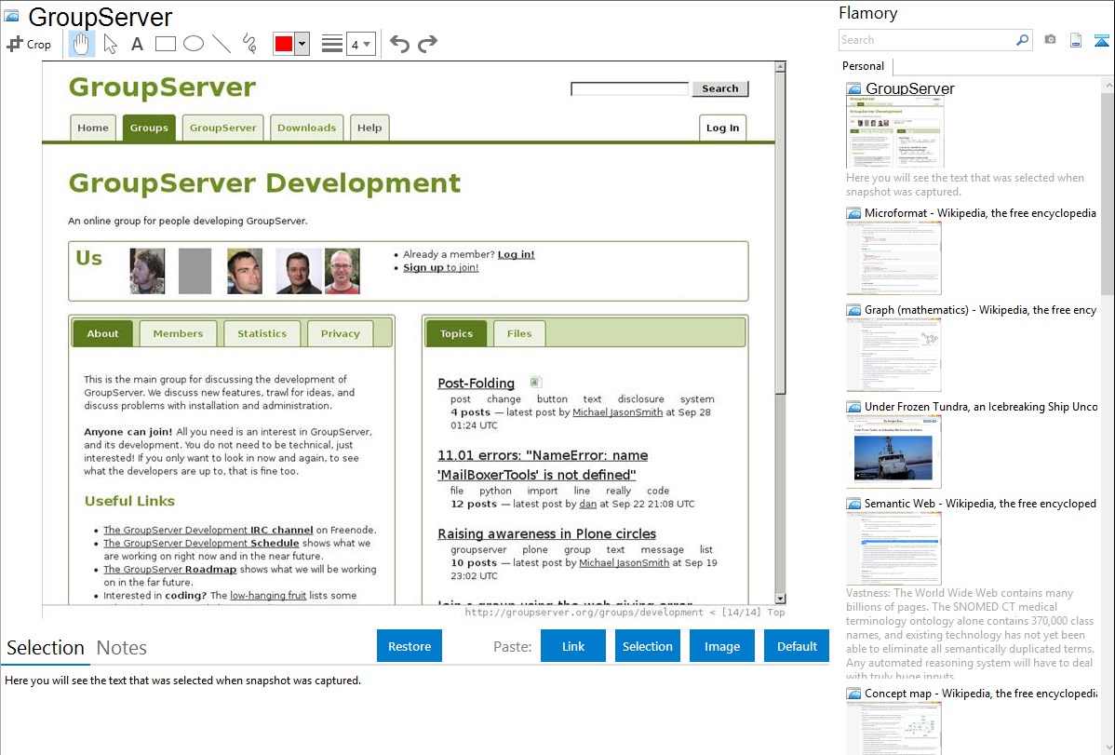Switch to the Selection tab

pyautogui.click(x=46, y=648)
